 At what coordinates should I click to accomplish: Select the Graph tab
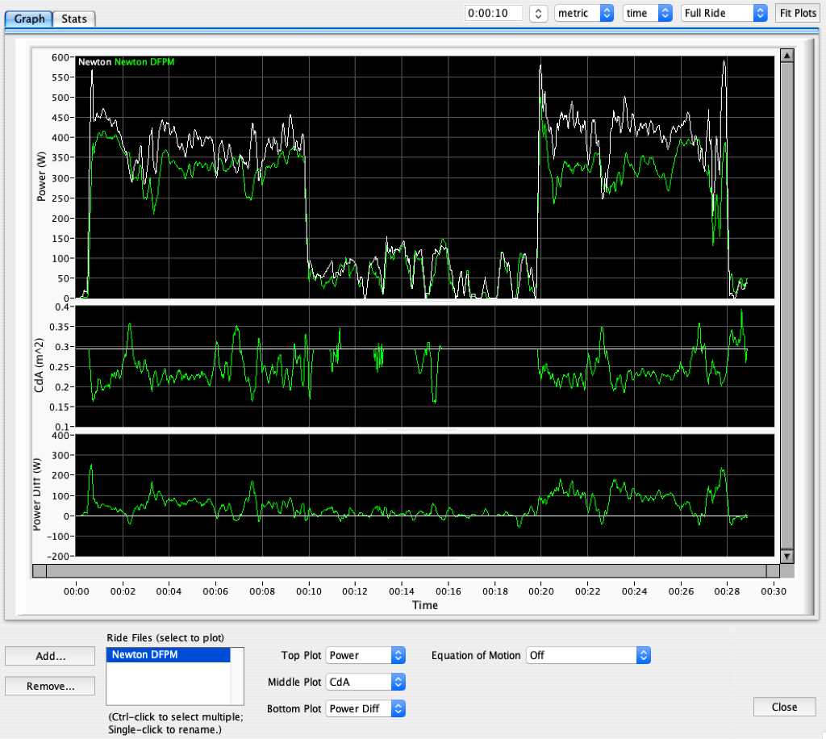click(x=29, y=19)
